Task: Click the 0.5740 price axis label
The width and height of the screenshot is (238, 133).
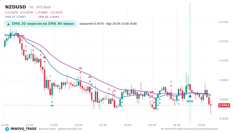Action: point(224,22)
